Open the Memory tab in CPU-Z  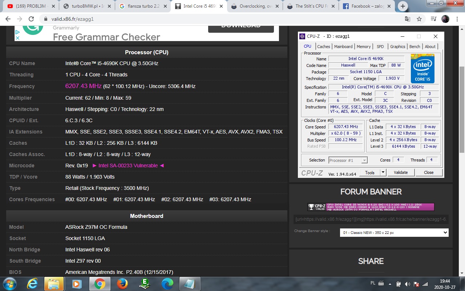364,47
